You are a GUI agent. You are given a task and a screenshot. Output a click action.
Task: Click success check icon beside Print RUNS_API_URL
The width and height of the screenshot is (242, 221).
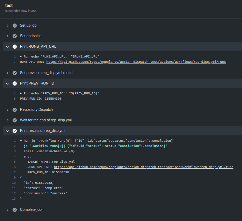15,47
